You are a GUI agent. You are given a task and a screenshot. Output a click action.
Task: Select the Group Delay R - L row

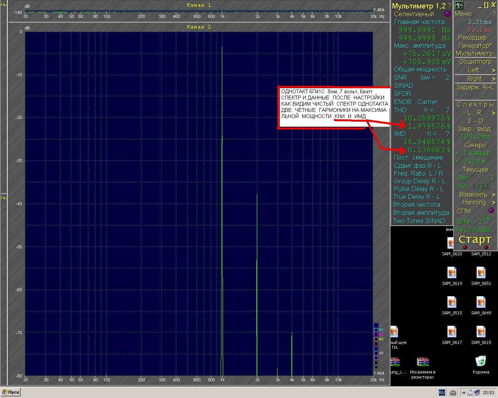420,182
